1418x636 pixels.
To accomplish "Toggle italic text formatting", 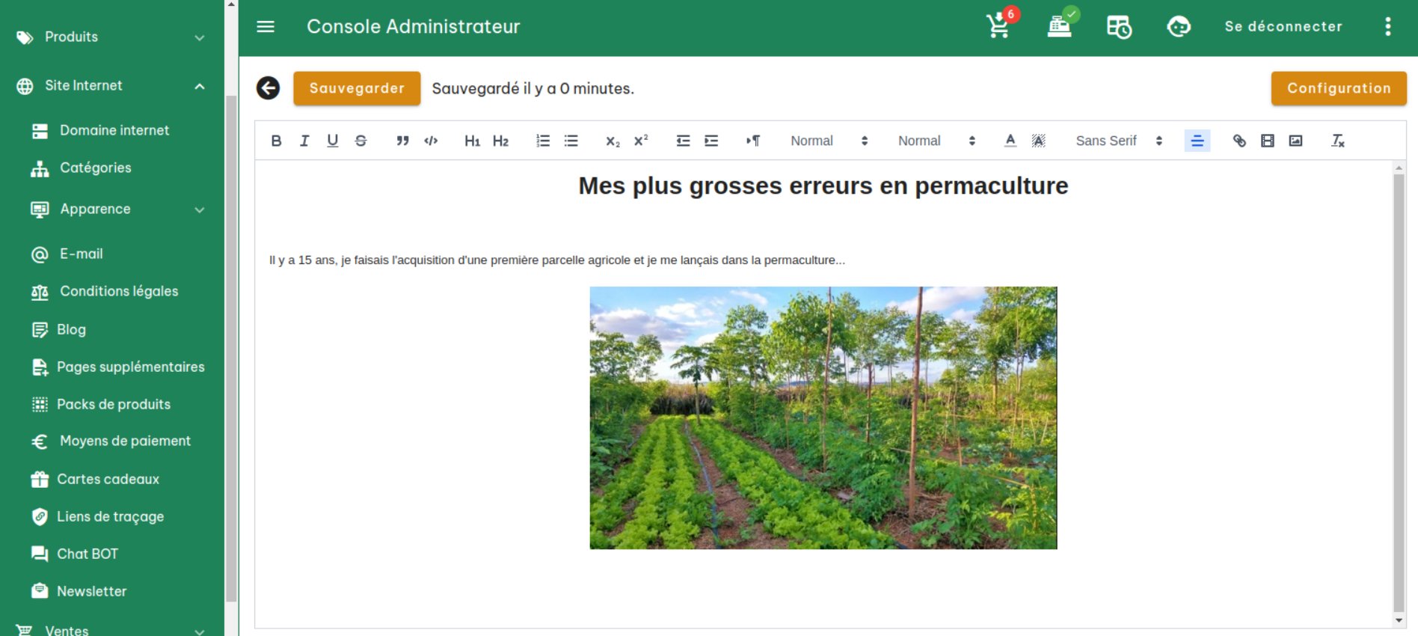I will click(304, 141).
